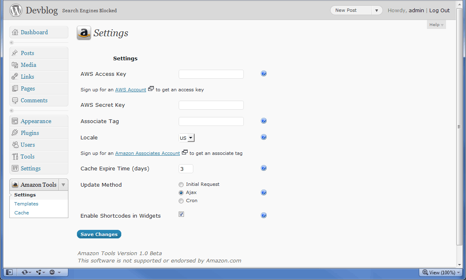466x280 pixels.
Task: Click the Comments speech bubble icon
Action: (x=15, y=100)
